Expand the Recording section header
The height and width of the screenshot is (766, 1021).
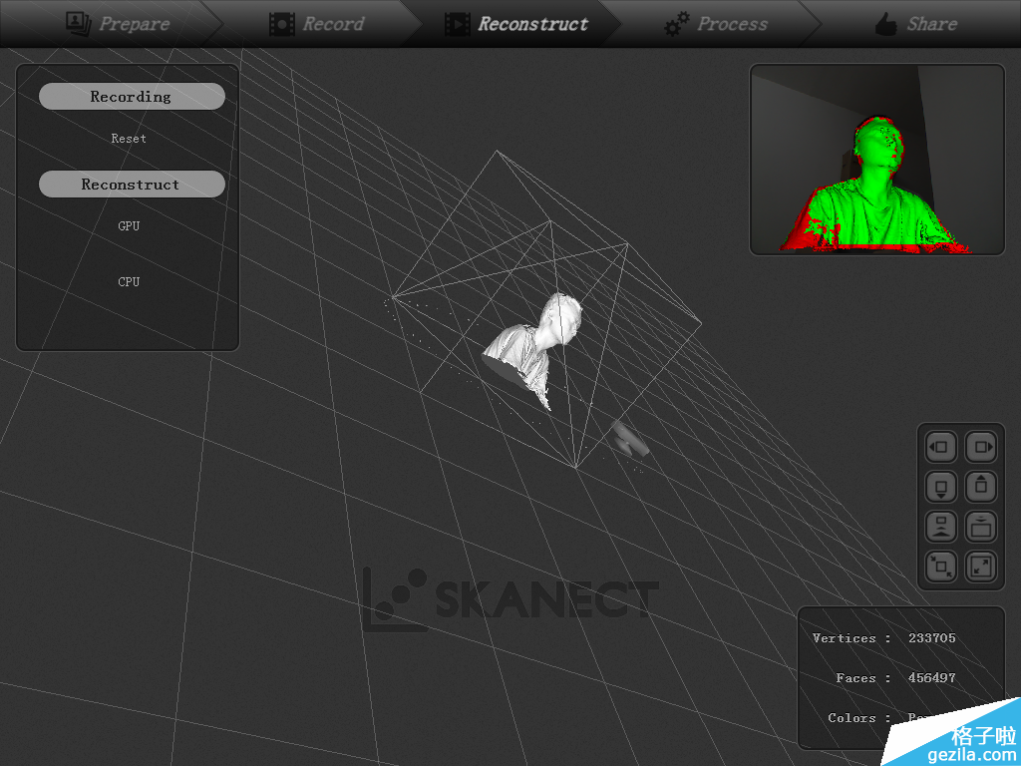(132, 97)
